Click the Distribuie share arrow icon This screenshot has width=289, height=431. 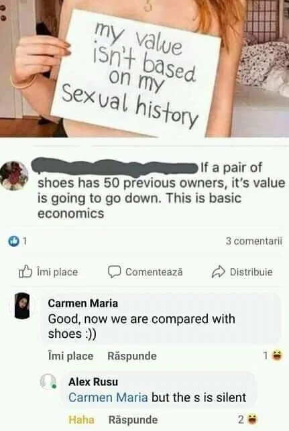pos(219,272)
